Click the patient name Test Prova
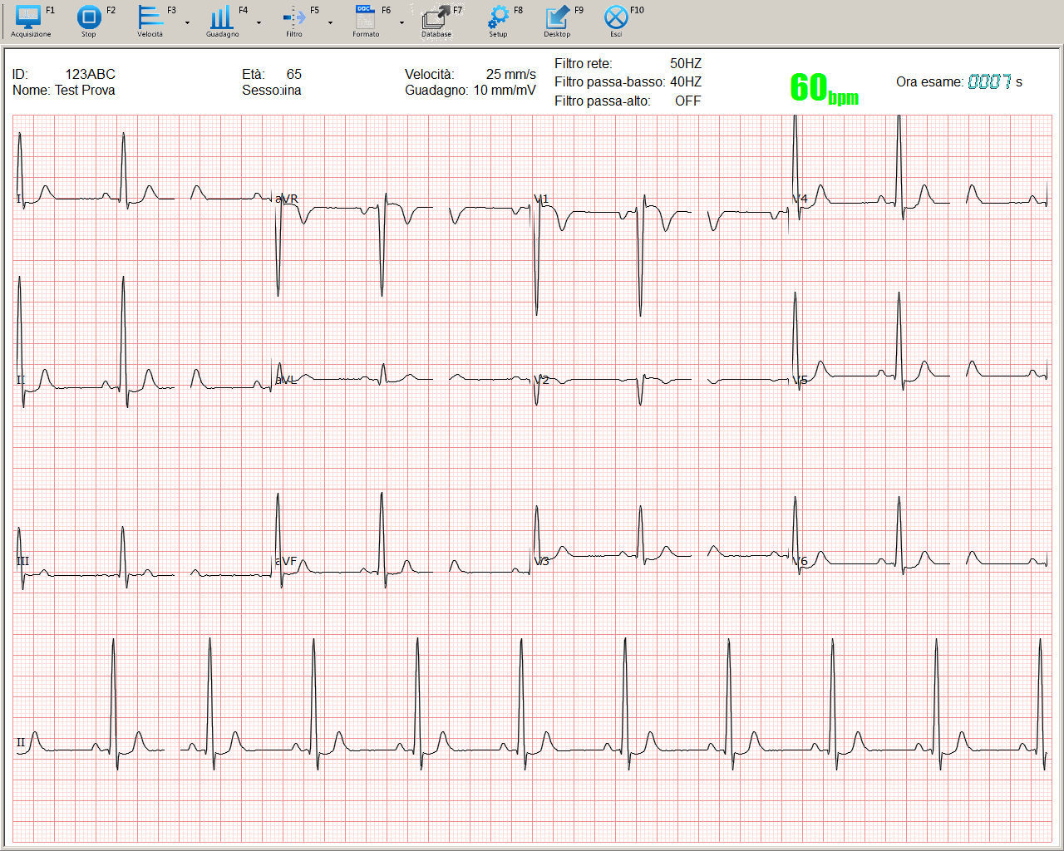Image resolution: width=1064 pixels, height=851 pixels. (x=85, y=91)
